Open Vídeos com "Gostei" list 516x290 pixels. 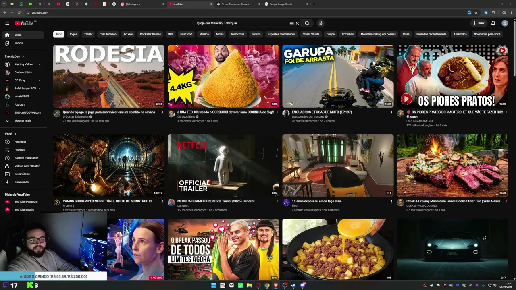[23, 166]
